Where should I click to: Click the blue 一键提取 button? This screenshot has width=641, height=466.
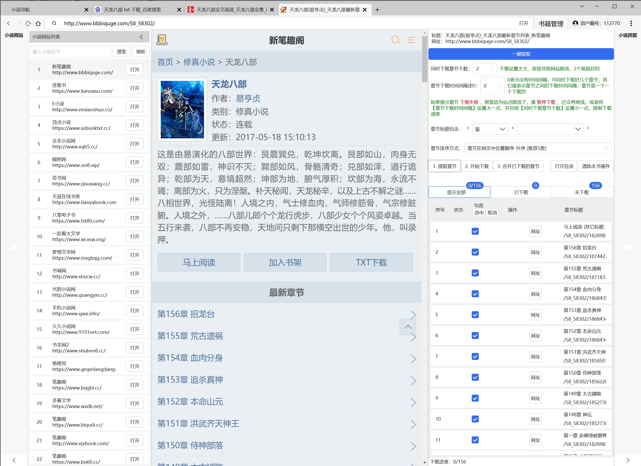[x=521, y=54]
